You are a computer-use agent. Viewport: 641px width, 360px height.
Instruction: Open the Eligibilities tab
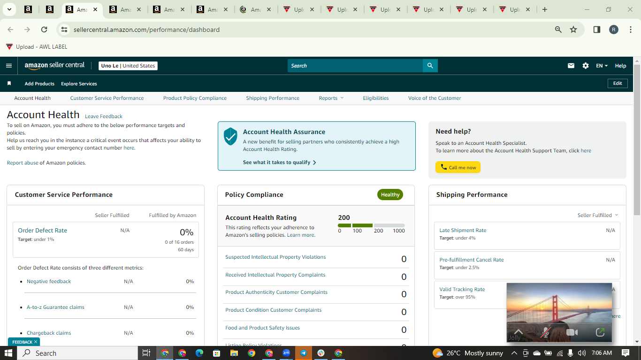coord(376,98)
